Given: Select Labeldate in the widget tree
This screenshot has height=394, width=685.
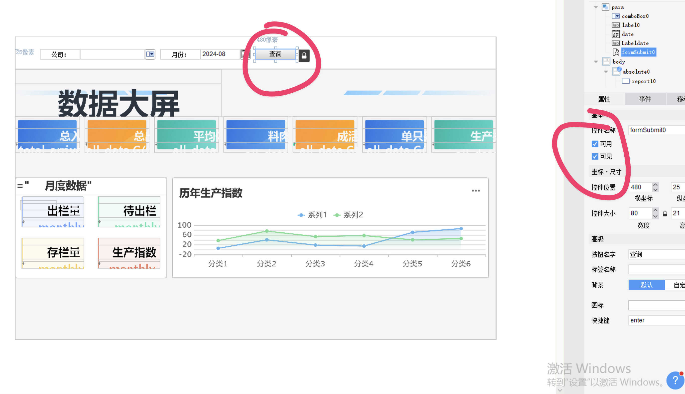Looking at the screenshot, I should (635, 43).
